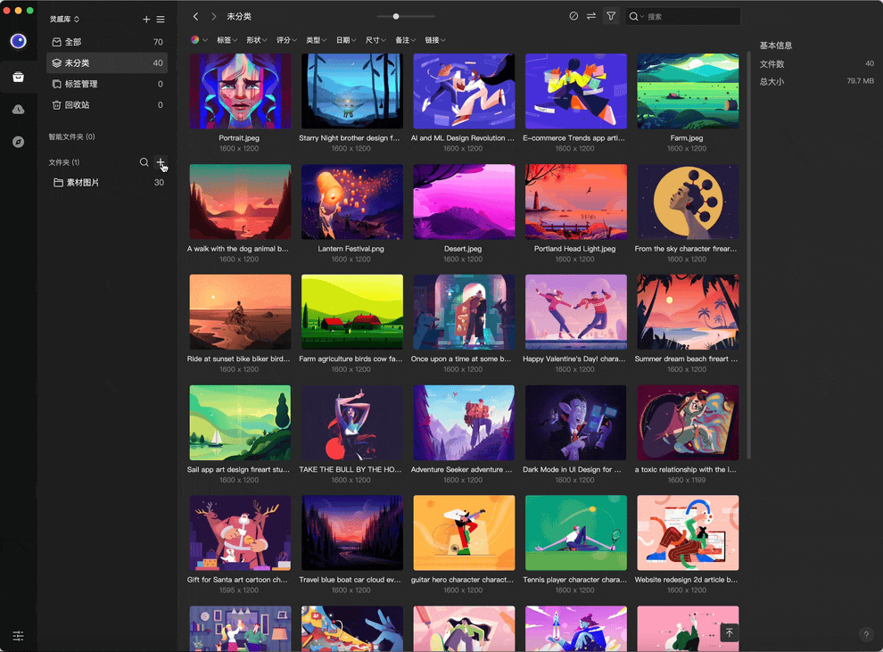
Task: Select the Portrait.jpeg thumbnail
Action: [241, 91]
